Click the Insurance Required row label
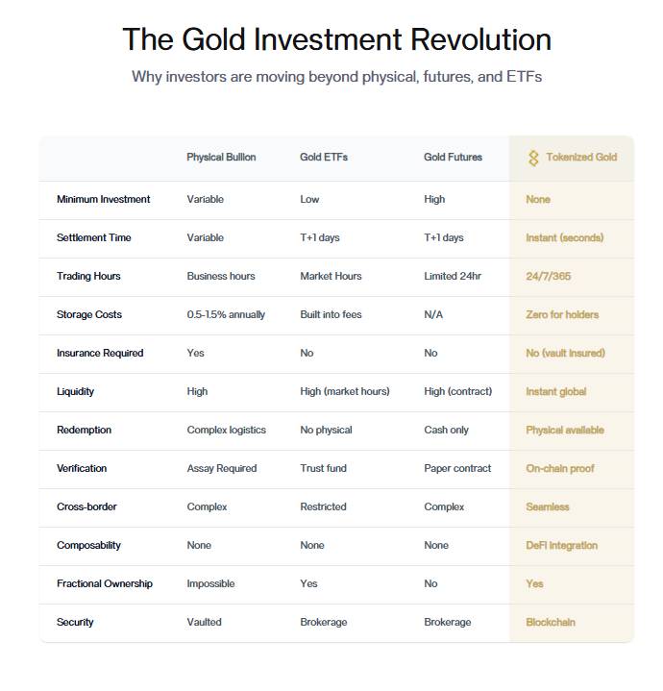663x691 pixels. [x=100, y=354]
